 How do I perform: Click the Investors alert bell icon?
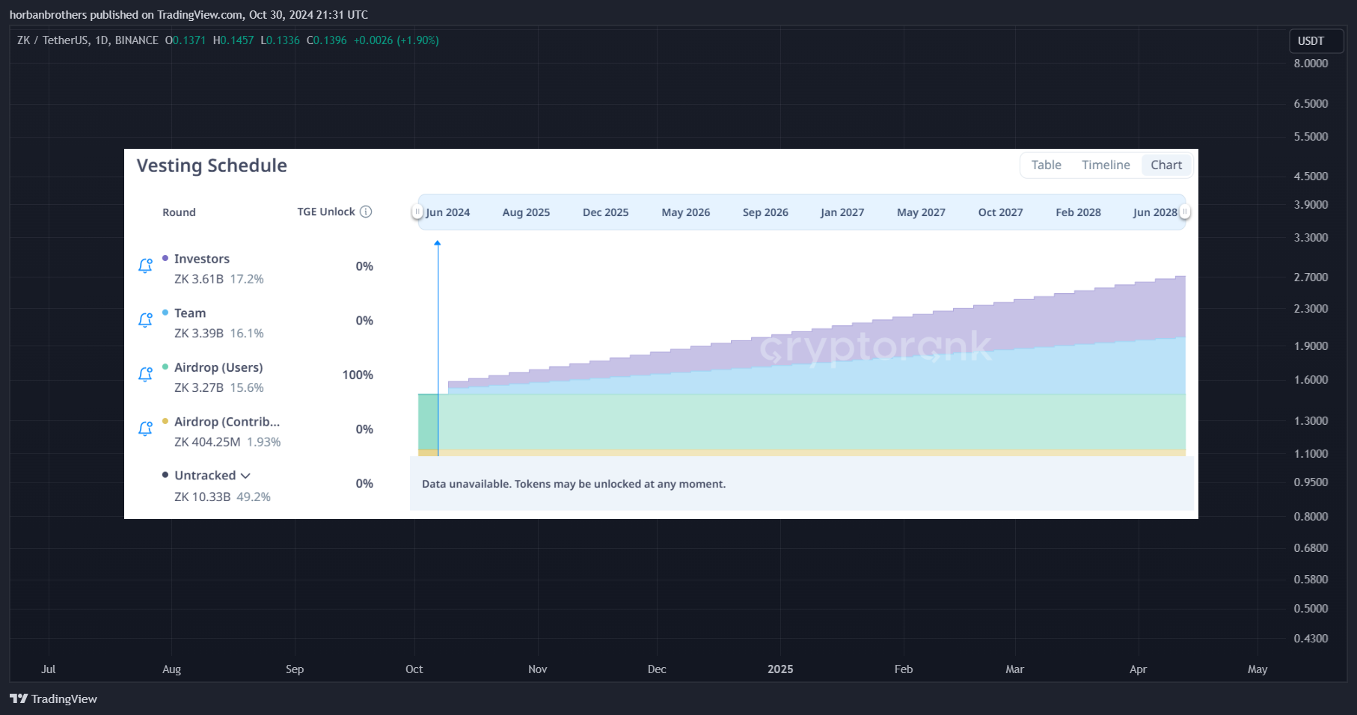coord(145,266)
